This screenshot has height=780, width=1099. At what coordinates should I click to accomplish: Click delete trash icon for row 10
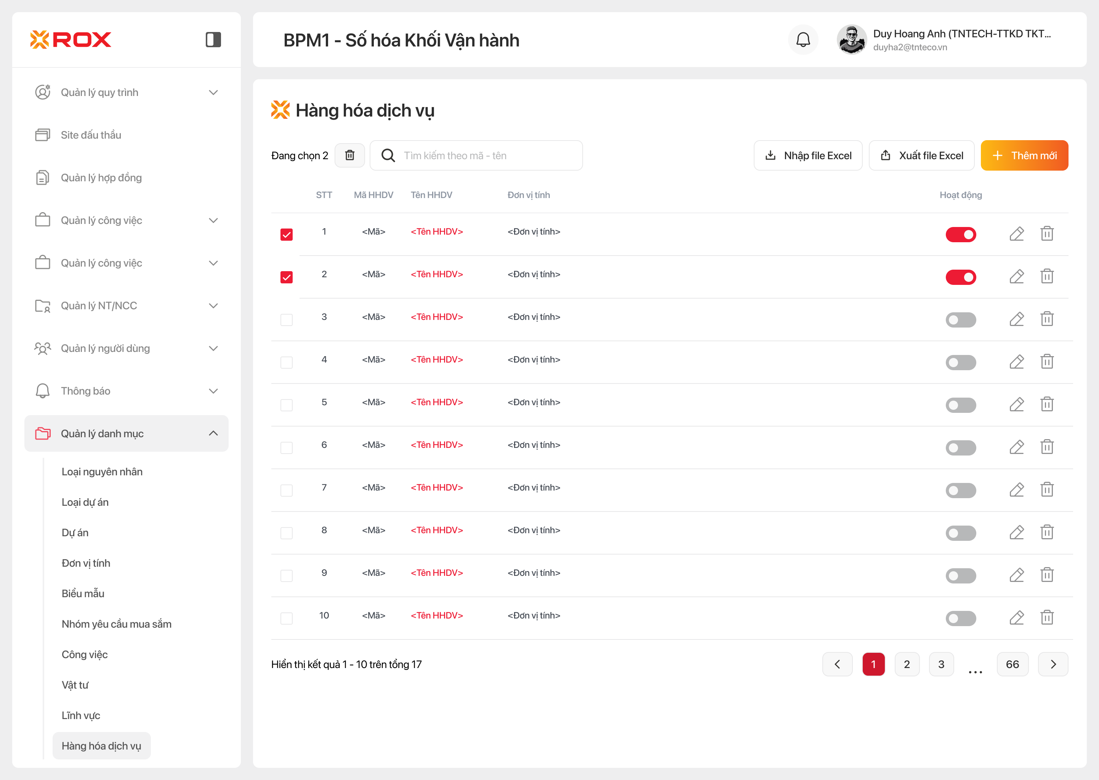[1047, 618]
